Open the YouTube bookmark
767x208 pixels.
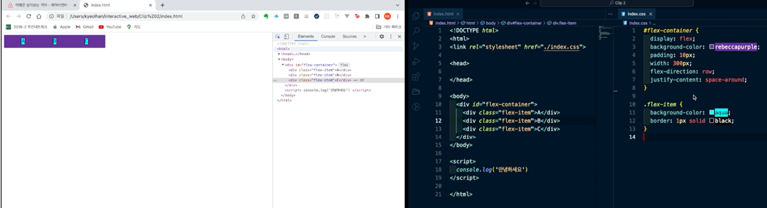point(110,27)
